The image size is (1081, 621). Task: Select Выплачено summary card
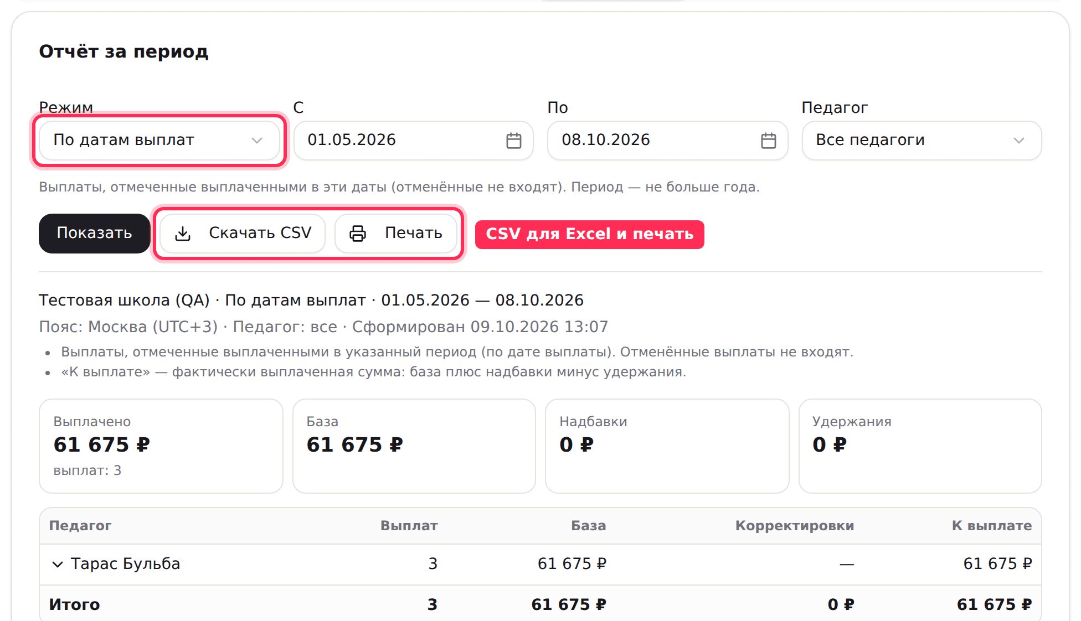pyautogui.click(x=161, y=446)
